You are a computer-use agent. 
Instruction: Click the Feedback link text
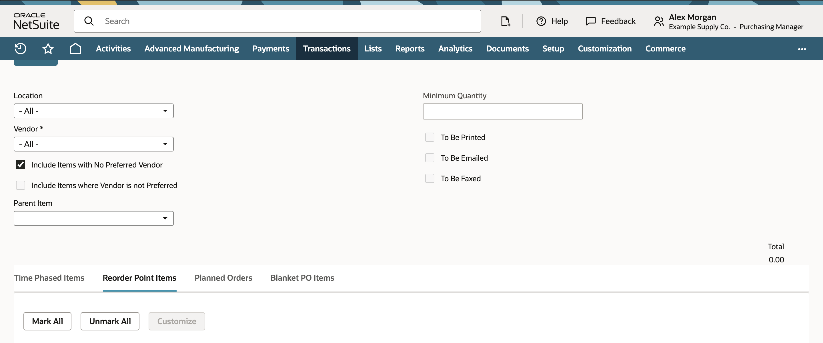point(618,21)
